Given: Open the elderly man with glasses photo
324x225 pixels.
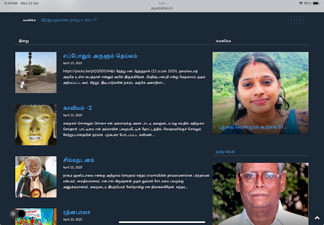Looking at the screenshot, I should tap(260, 194).
